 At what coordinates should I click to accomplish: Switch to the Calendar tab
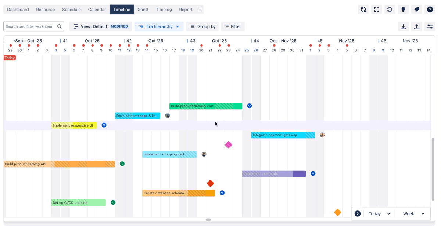tap(97, 10)
